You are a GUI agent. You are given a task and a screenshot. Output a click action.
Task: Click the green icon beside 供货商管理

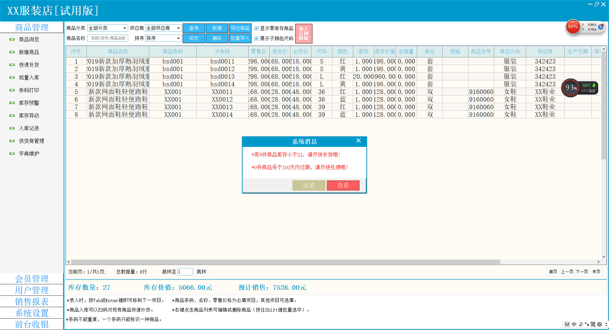(12, 141)
